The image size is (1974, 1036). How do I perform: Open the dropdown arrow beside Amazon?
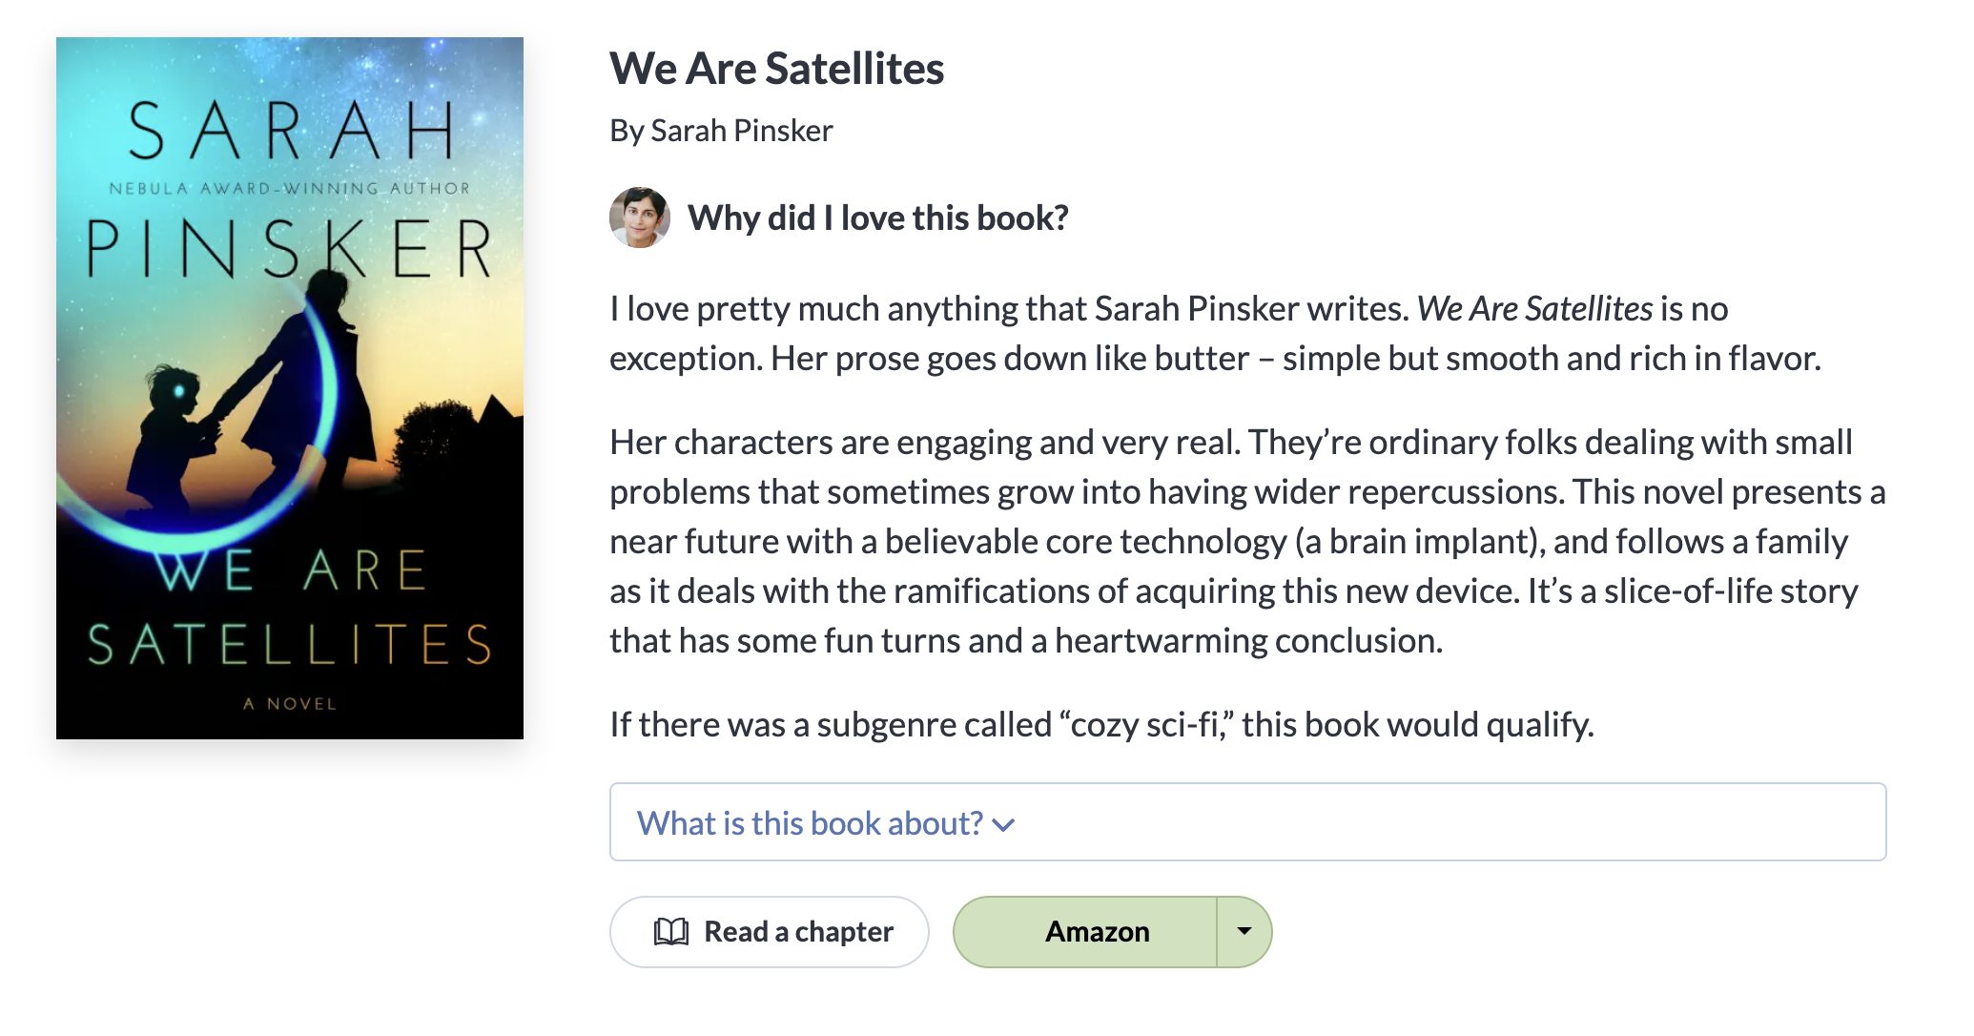click(x=1244, y=932)
